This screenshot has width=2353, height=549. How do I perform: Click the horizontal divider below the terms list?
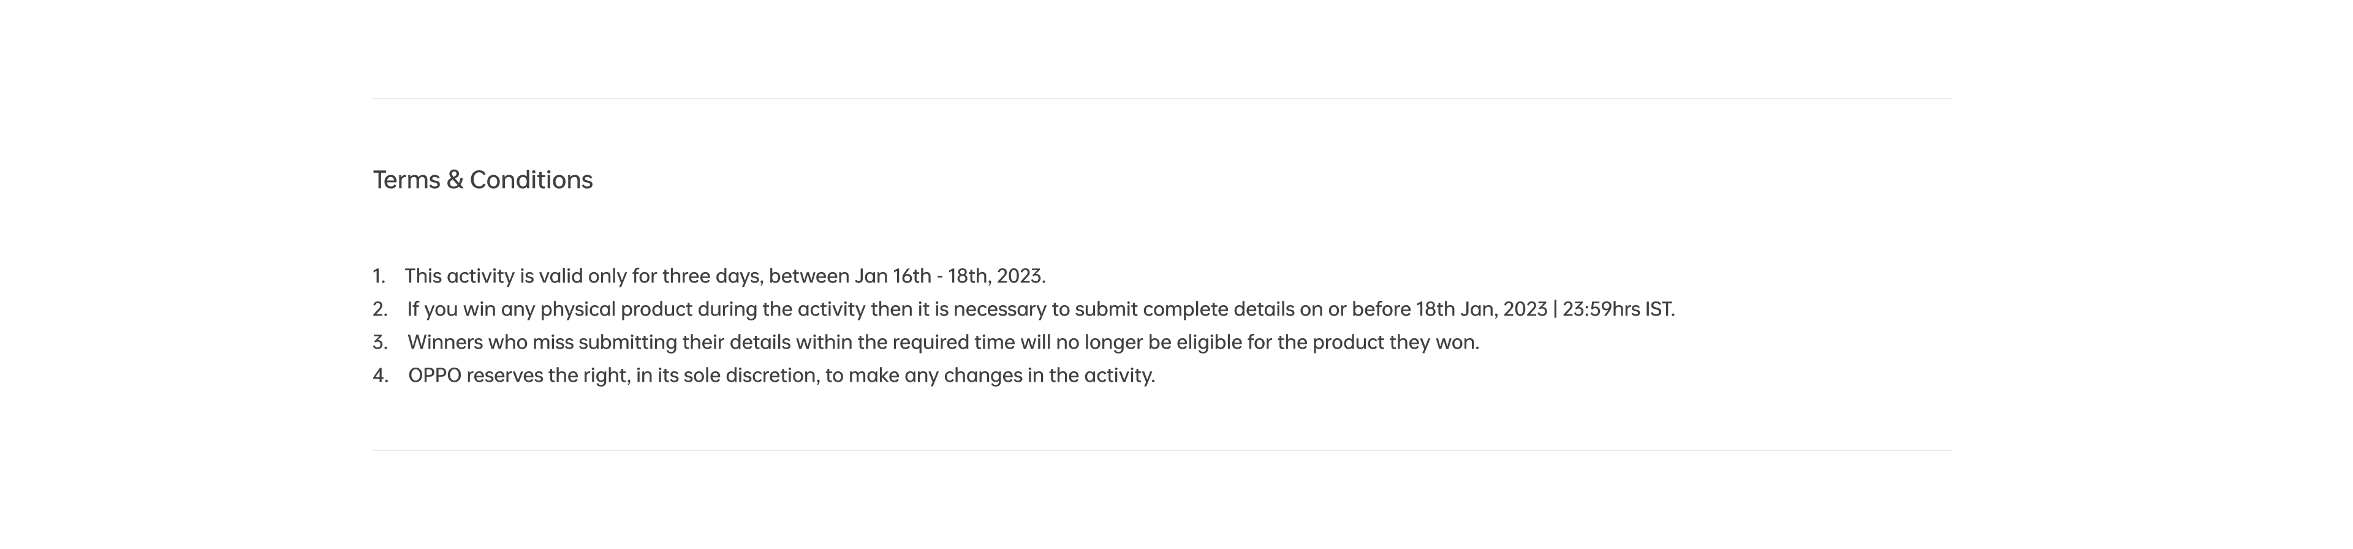tap(1162, 450)
